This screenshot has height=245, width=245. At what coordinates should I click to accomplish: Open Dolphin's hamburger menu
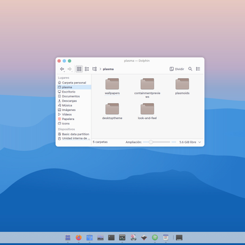[198, 69]
